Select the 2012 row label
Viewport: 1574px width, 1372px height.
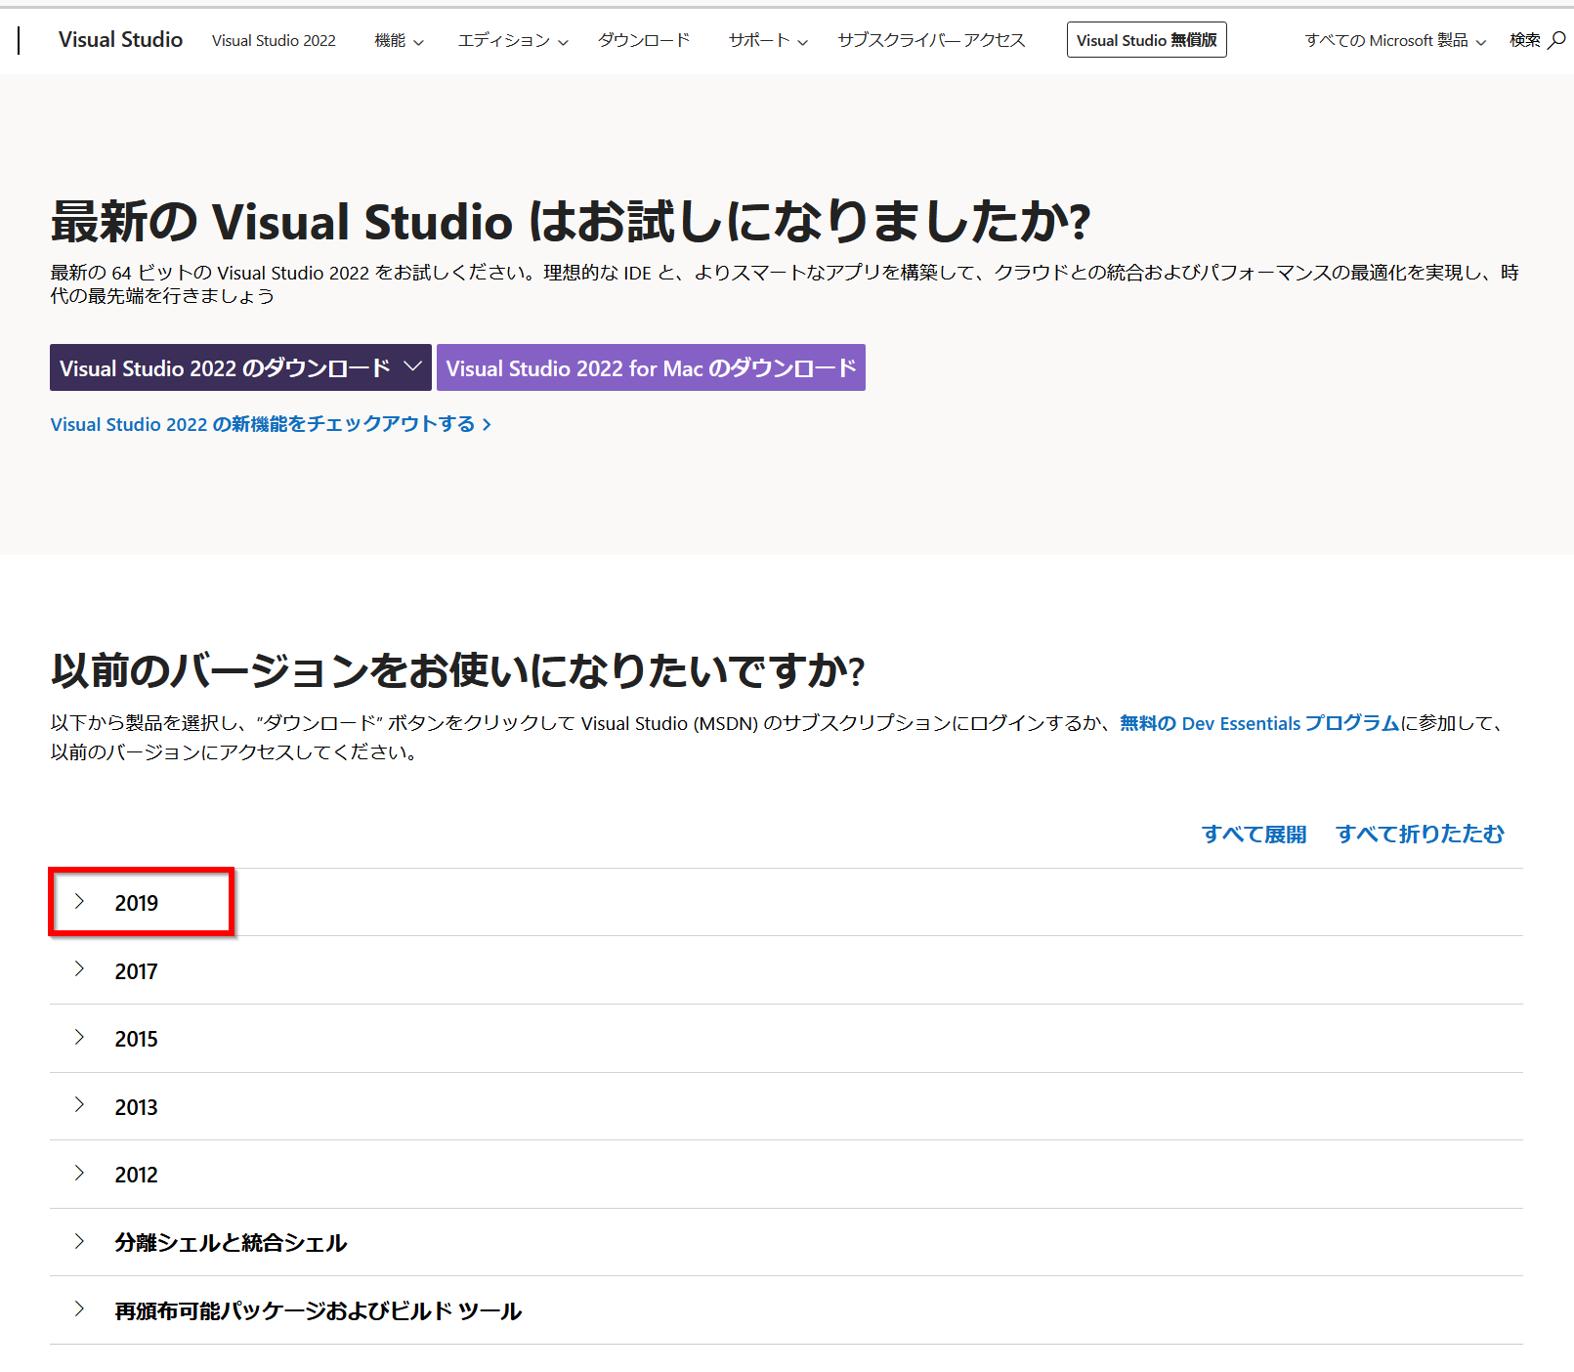[136, 1175]
